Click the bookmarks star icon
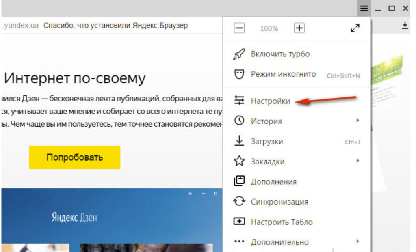 coord(239,161)
